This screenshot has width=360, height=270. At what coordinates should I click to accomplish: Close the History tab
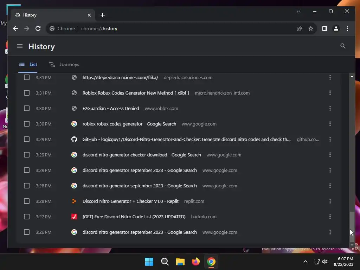[x=89, y=15]
